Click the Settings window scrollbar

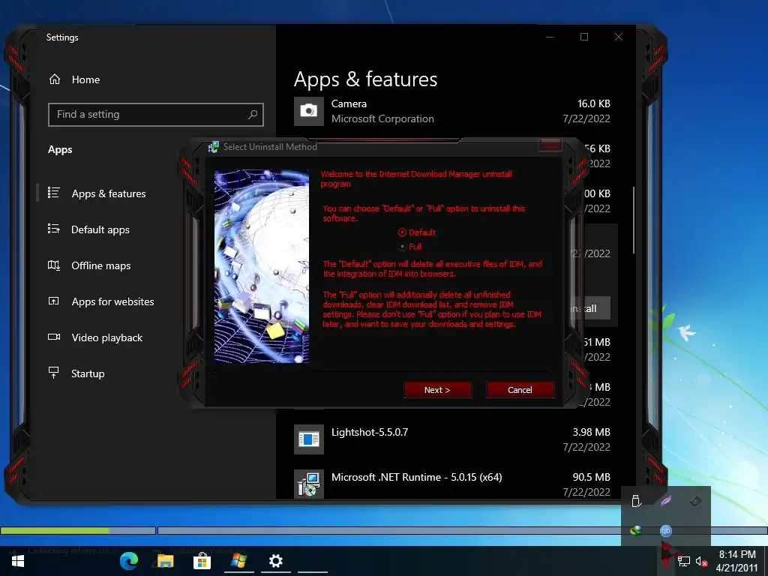634,220
